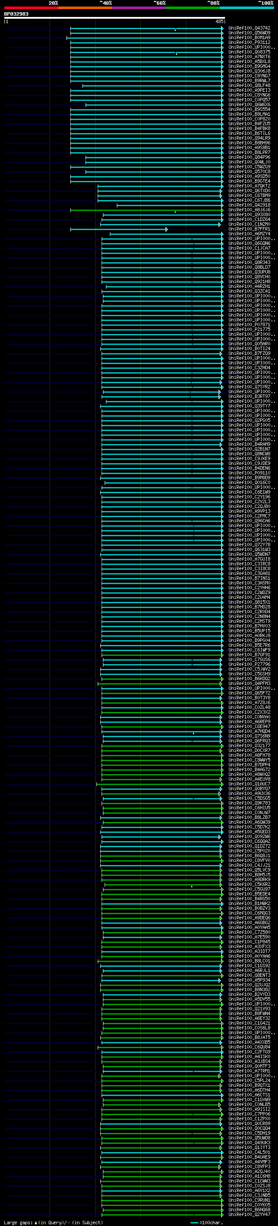Screen dimensions: 278x1226
Task: Click the UniRef100_Q8LF48 entry
Action: pyautogui.click(x=249, y=86)
